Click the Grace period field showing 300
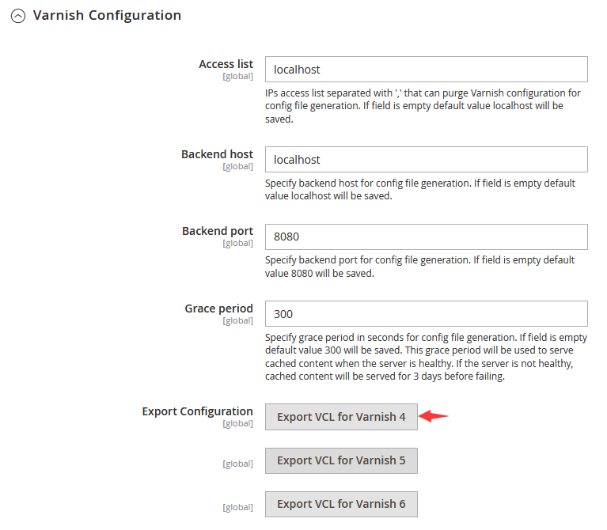The height and width of the screenshot is (530, 607). [426, 314]
